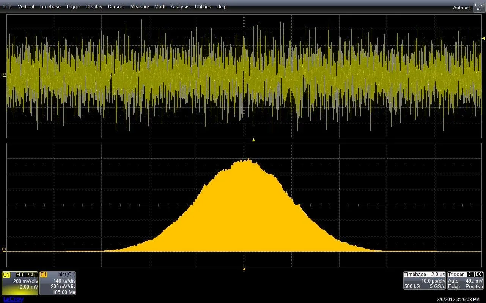Click the 492 mV trigger level value
The image size is (486, 303).
tap(474, 281)
